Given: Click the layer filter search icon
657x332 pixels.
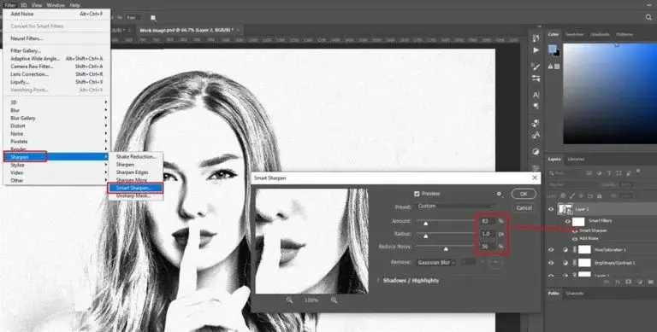Looking at the screenshot, I should (552, 173).
